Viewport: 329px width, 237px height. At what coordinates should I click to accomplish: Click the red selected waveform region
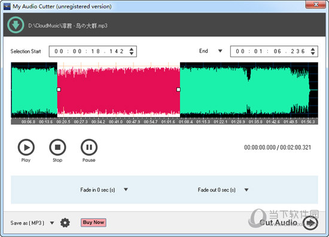tap(118, 90)
